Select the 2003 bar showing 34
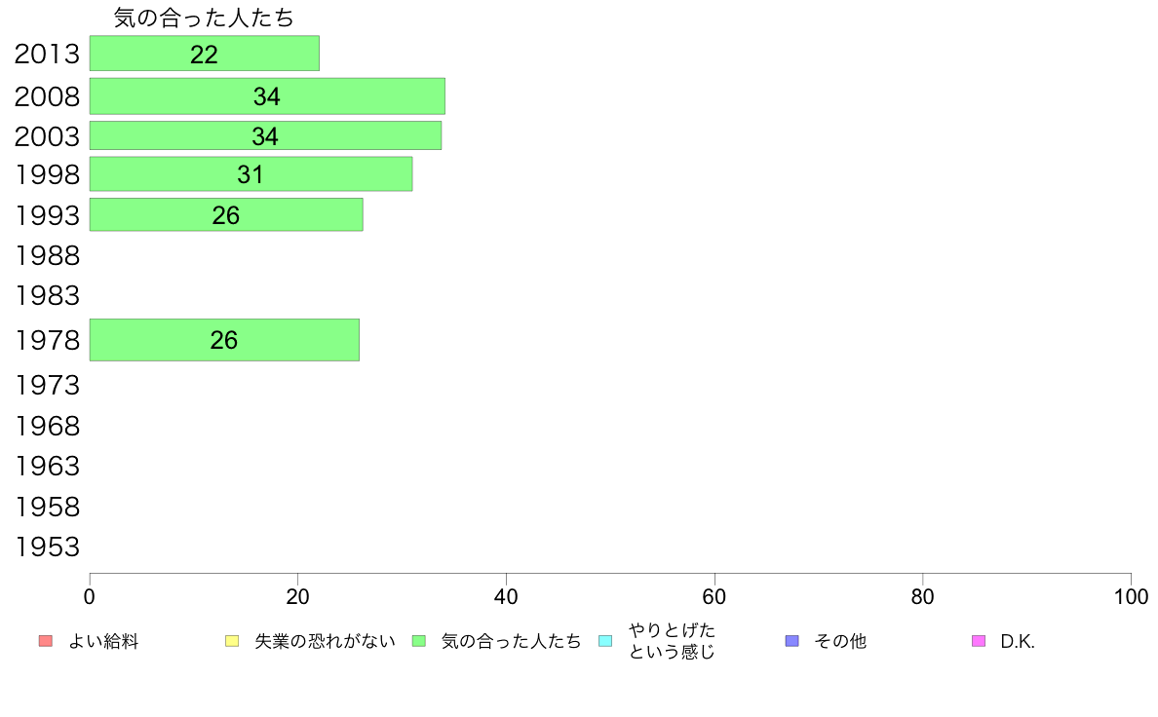1158x717 pixels. 266,135
